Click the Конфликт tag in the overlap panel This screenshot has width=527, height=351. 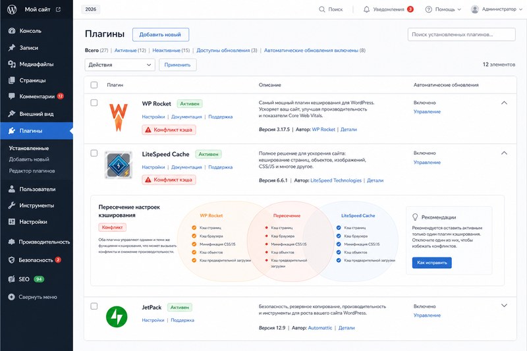[112, 227]
